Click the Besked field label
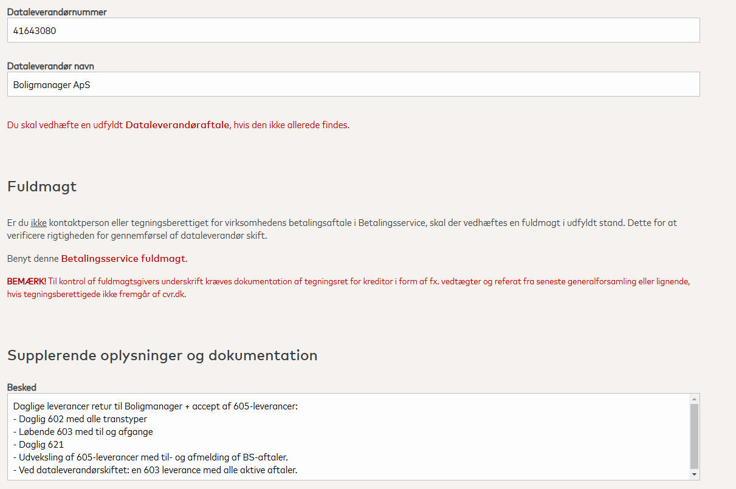The image size is (736, 489). pyautogui.click(x=22, y=387)
